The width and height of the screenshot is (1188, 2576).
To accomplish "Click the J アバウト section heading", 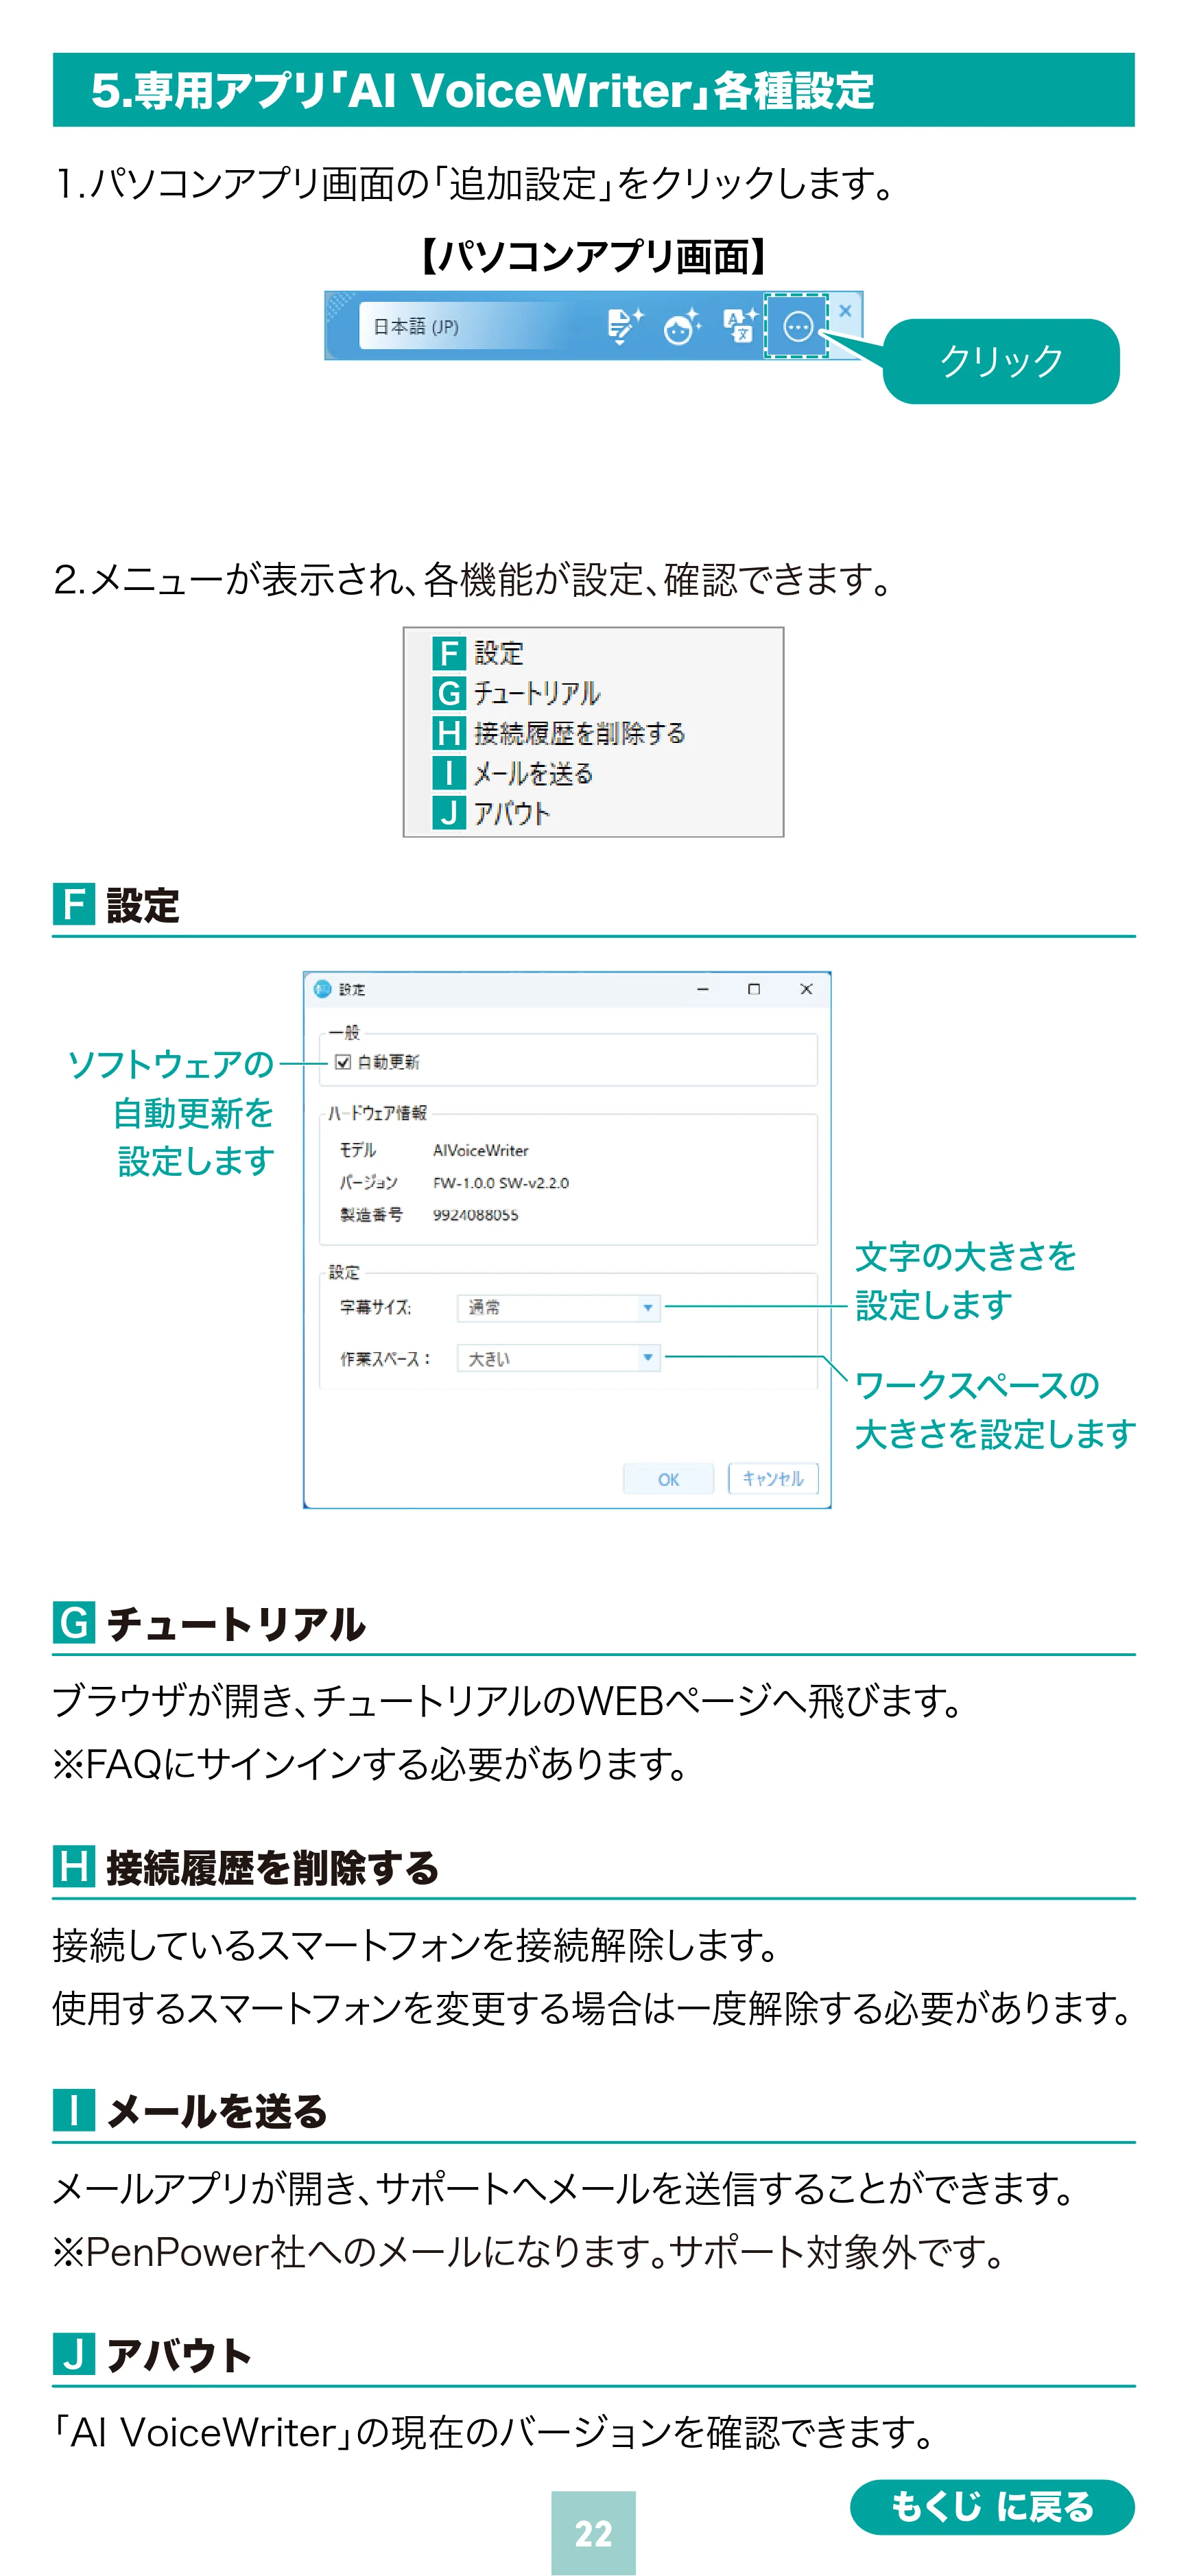I will [152, 2355].
